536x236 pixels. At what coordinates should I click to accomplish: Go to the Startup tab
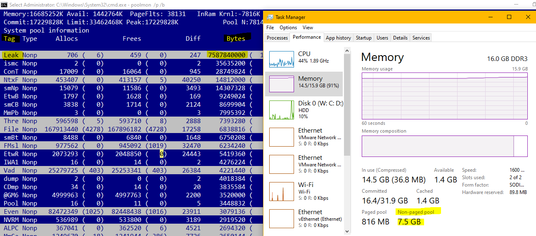(363, 38)
